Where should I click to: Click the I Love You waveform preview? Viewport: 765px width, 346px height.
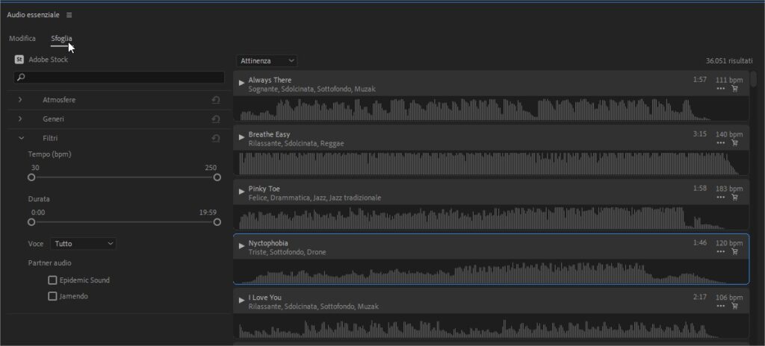coord(491,326)
